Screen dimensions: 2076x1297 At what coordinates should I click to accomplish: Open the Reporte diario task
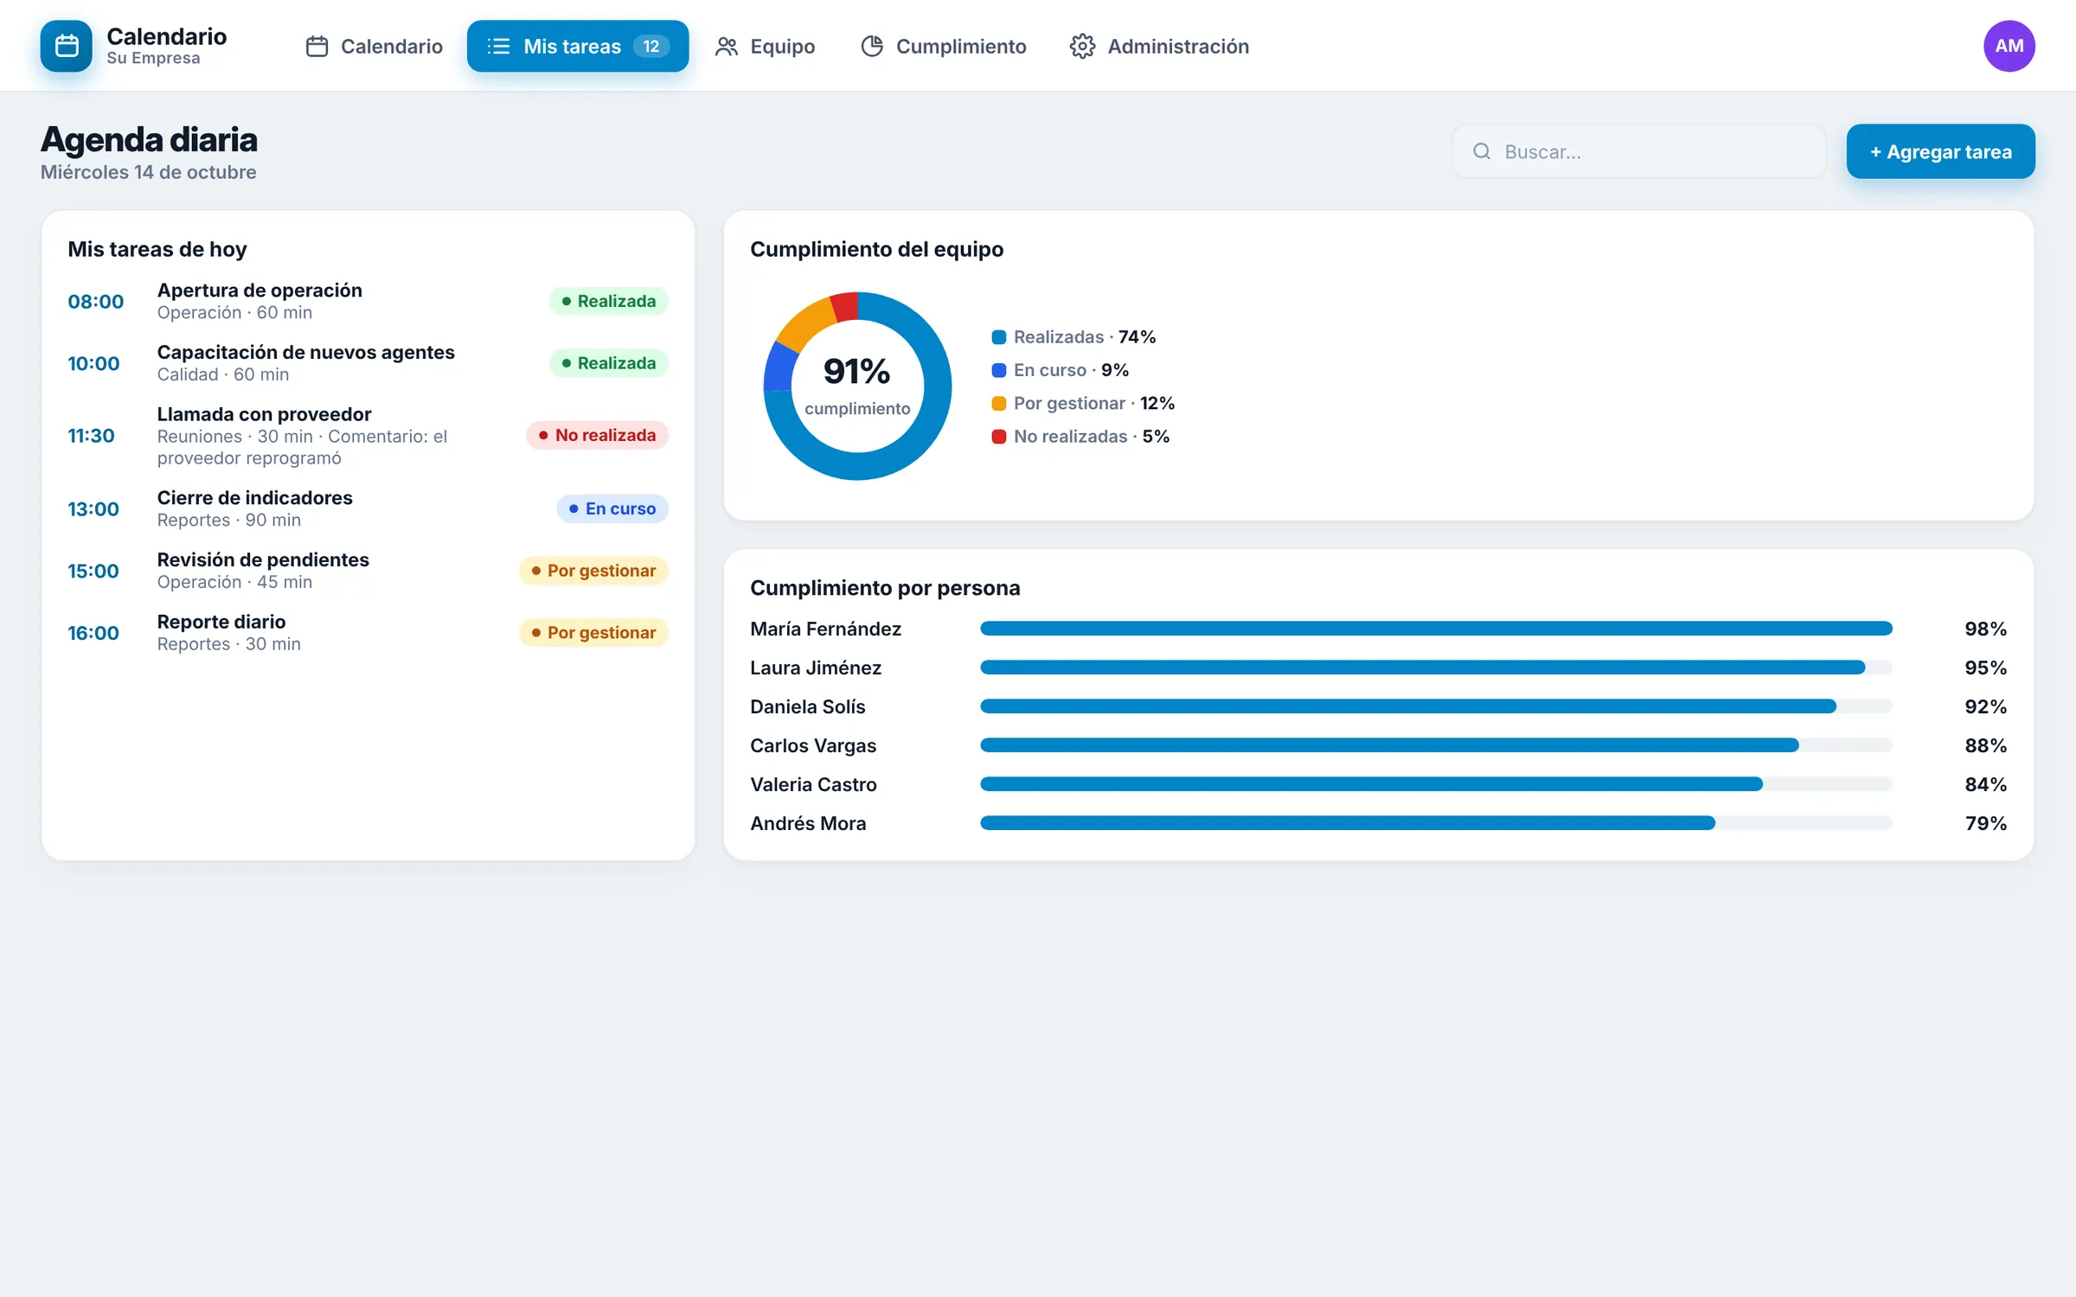[368, 633]
